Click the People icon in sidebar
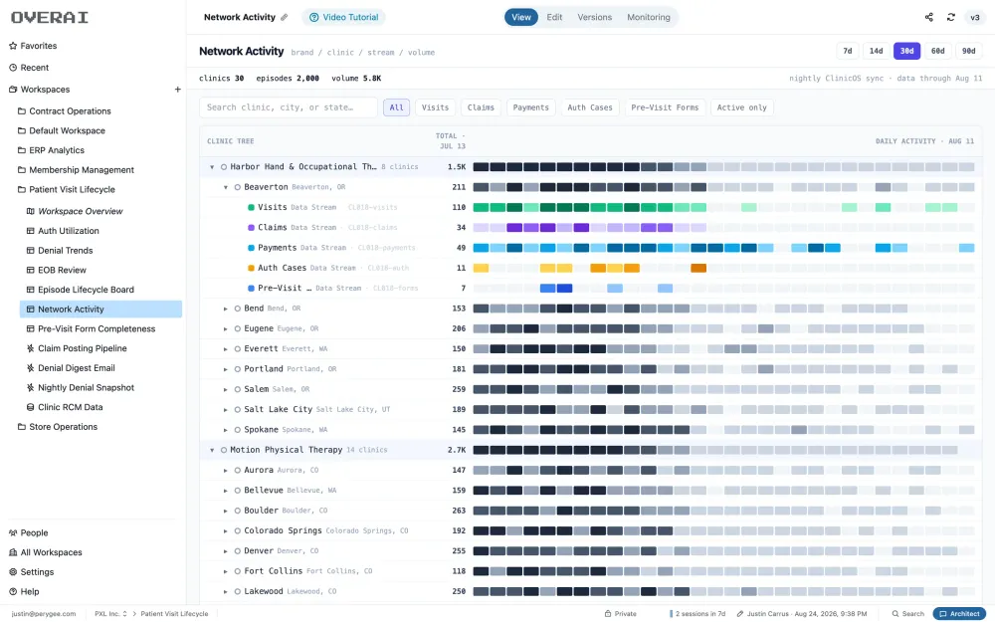The image size is (995, 622). click(13, 533)
